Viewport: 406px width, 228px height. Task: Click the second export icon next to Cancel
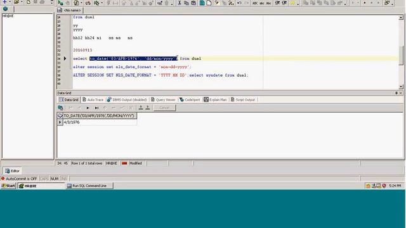pos(148,108)
